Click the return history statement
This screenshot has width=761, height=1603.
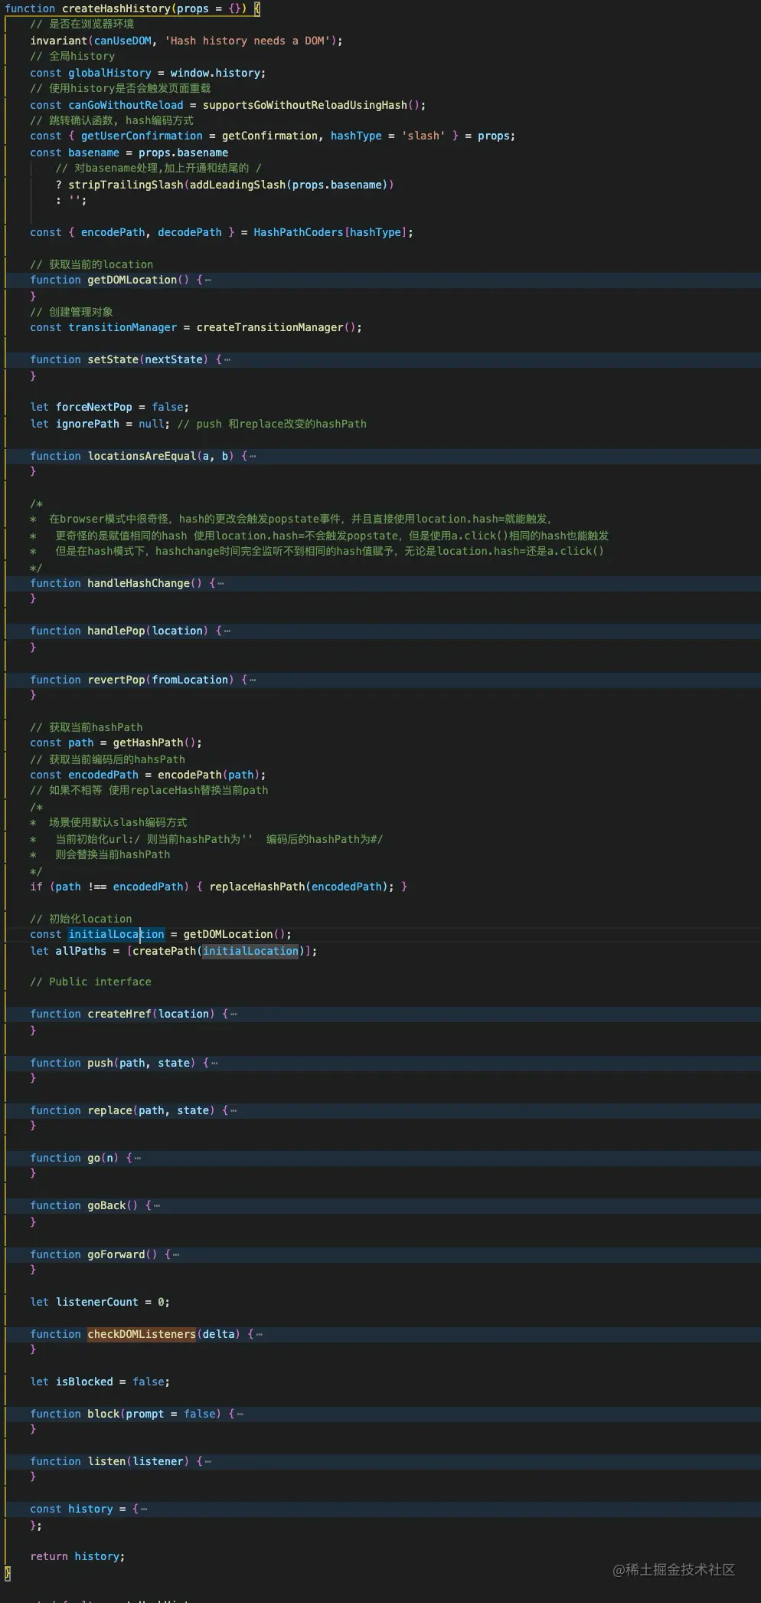[x=77, y=1556]
